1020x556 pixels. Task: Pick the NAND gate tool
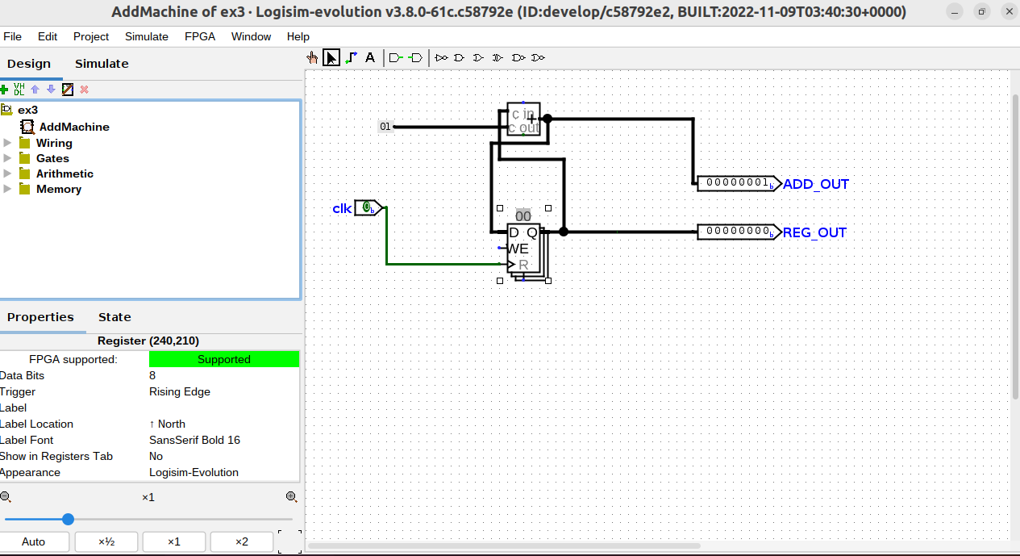coord(518,57)
